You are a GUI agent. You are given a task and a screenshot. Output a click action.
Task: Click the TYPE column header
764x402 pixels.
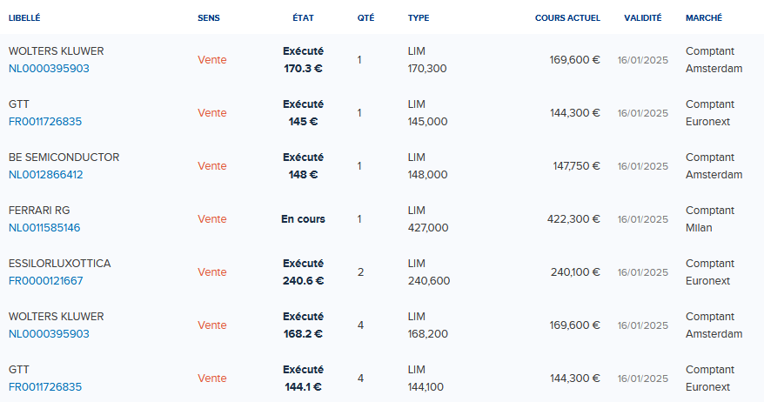tap(419, 18)
